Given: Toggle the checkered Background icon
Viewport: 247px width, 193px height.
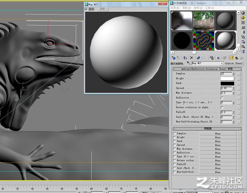Looking at the screenshot, I should click(243, 23).
